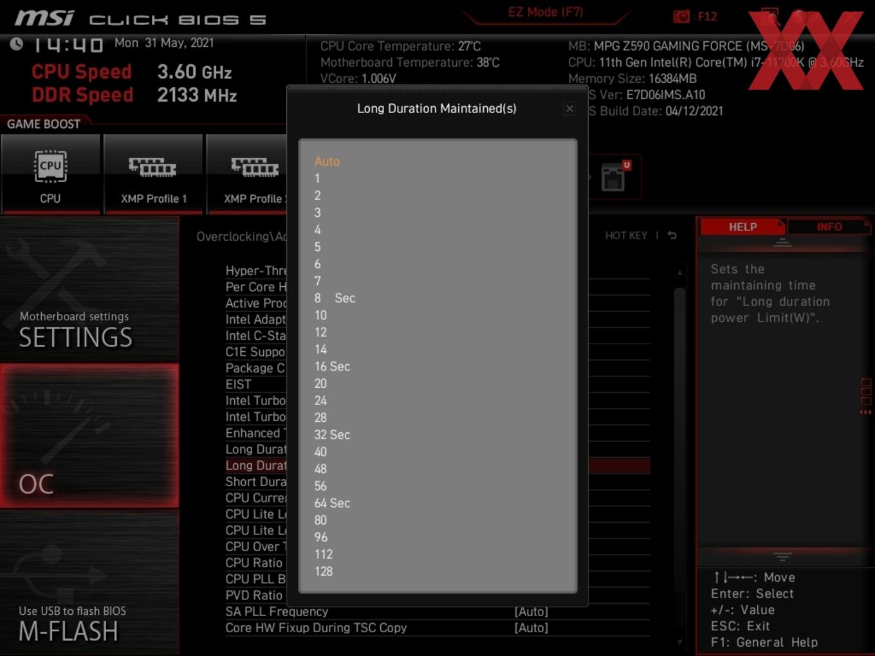This screenshot has width=875, height=656.
Task: Select Core HW Fixup During TSC Copy row
Action: [438, 628]
